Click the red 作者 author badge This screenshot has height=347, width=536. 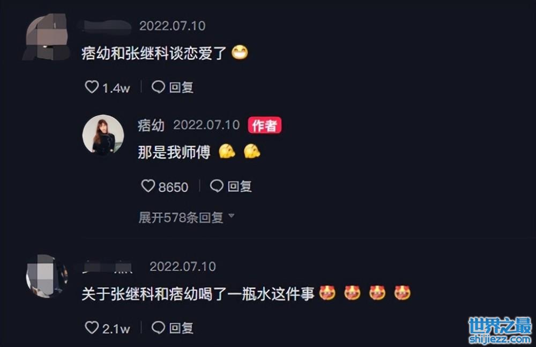[265, 125]
